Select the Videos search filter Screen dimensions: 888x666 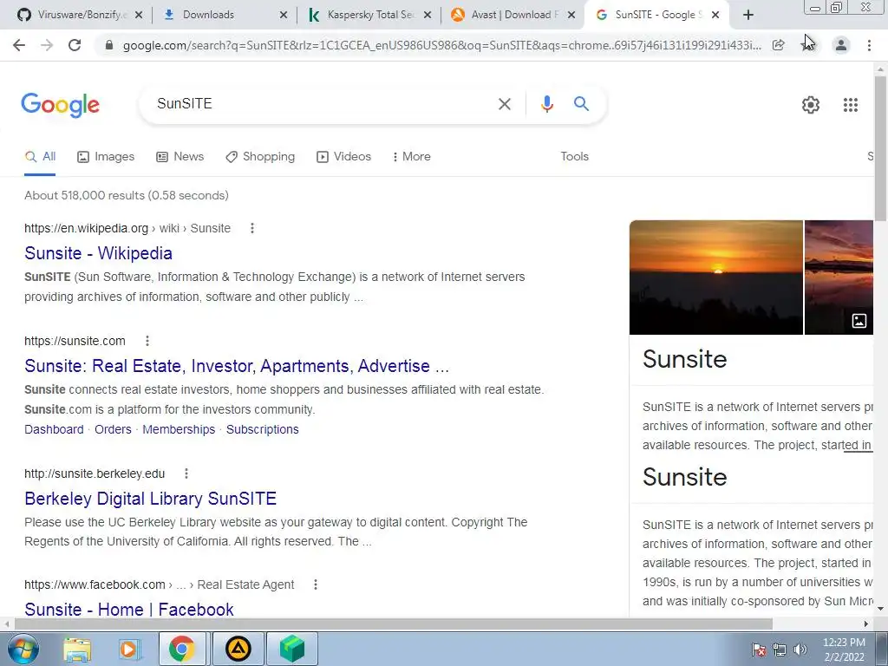pos(343,157)
